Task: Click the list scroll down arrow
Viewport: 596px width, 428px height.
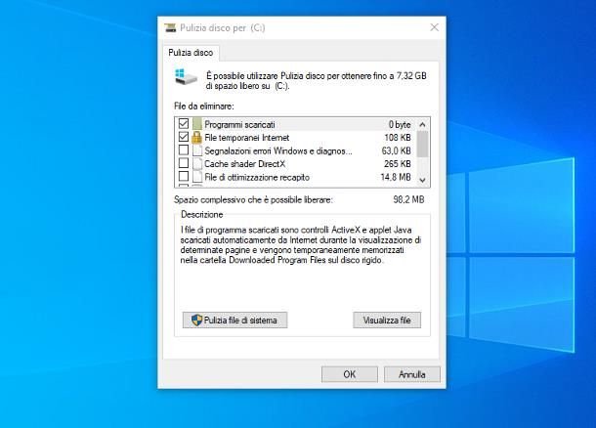Action: pyautogui.click(x=422, y=180)
